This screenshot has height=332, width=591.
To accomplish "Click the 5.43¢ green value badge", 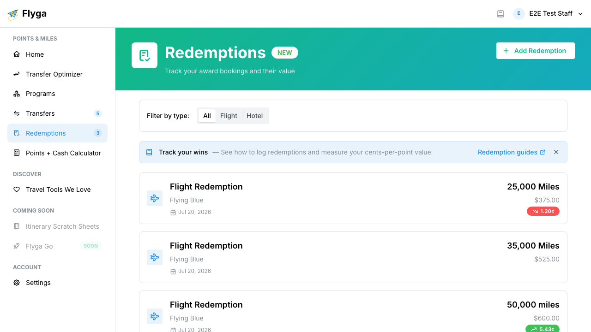I will click(543, 328).
